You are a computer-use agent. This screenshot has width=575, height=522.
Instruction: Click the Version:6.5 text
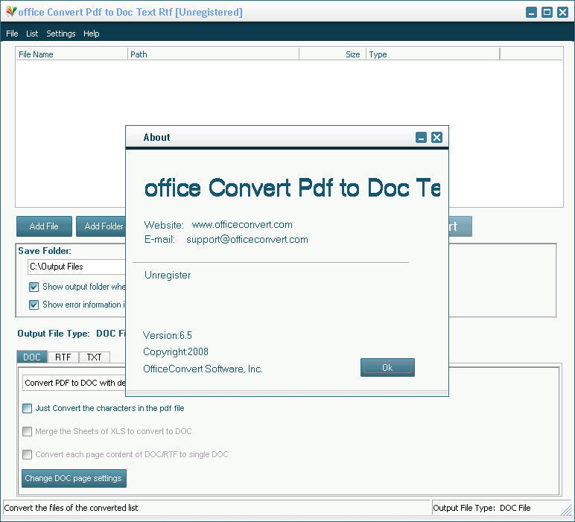[168, 335]
